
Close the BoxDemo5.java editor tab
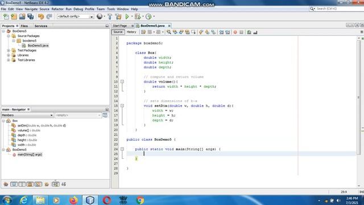(x=169, y=26)
